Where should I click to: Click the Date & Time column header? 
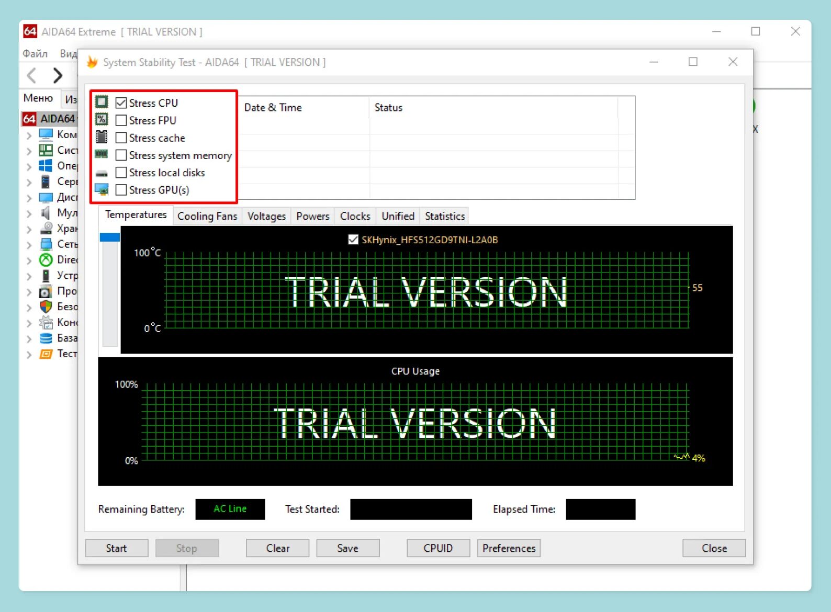pos(304,107)
